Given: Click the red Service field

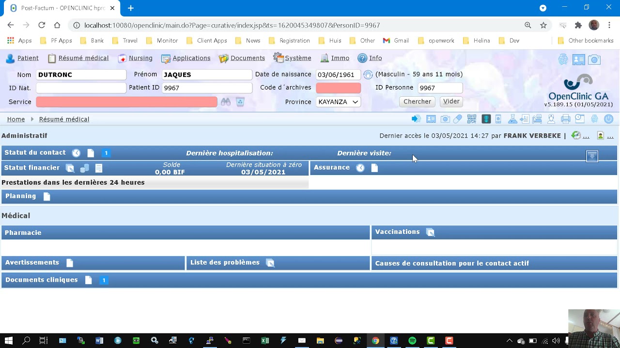Looking at the screenshot, I should tap(126, 102).
